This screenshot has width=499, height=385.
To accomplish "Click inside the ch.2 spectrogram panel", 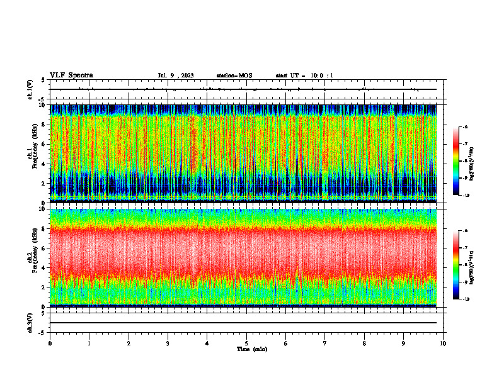I will pyautogui.click(x=243, y=258).
